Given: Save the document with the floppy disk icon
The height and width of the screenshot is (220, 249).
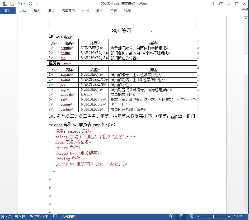Looking at the screenshot, I should coord(12,3).
